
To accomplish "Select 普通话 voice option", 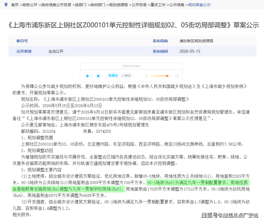I will pyautogui.click(x=113, y=75).
